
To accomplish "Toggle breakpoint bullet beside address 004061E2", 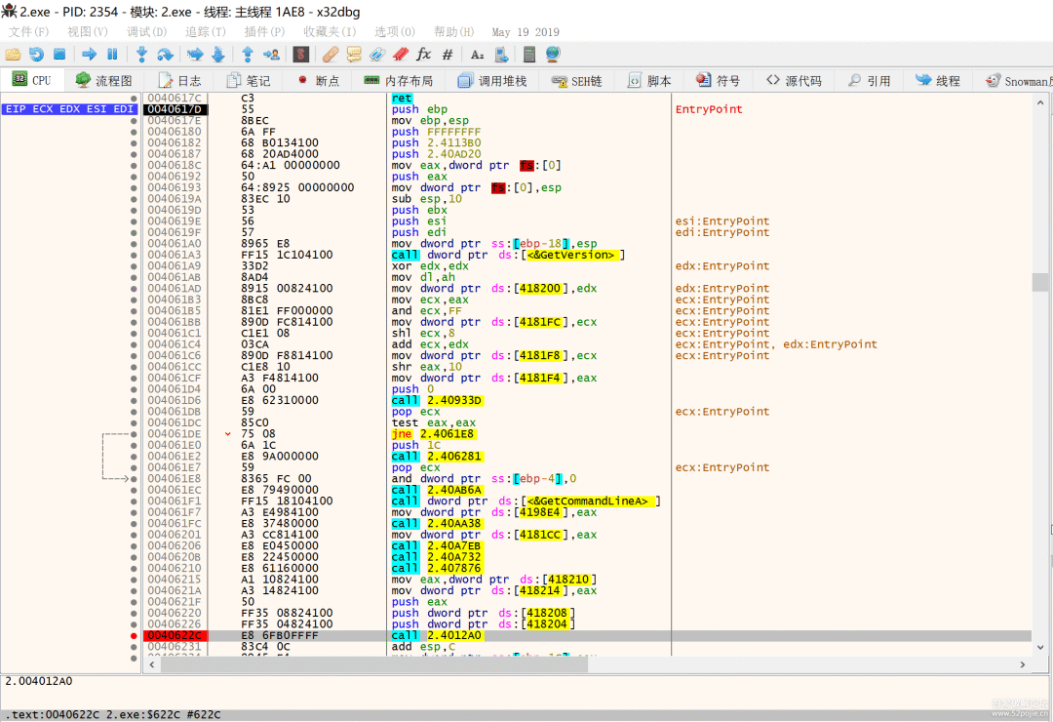I will [x=134, y=457].
